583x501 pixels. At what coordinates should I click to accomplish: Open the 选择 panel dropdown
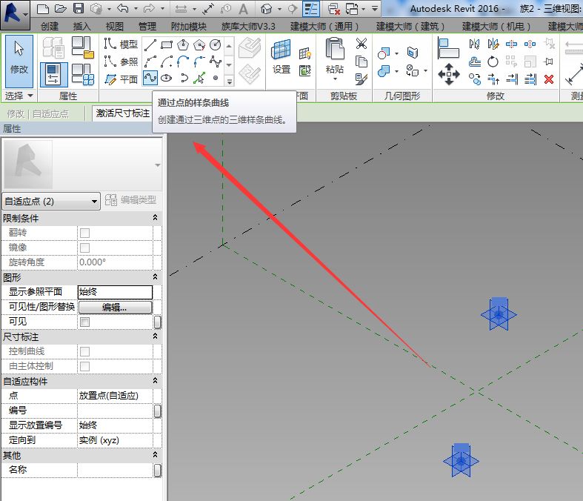pyautogui.click(x=19, y=96)
